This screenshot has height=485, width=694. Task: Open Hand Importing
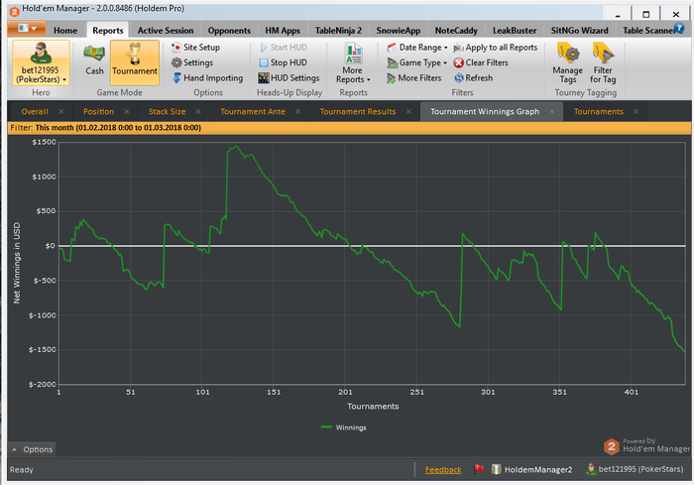pos(207,78)
